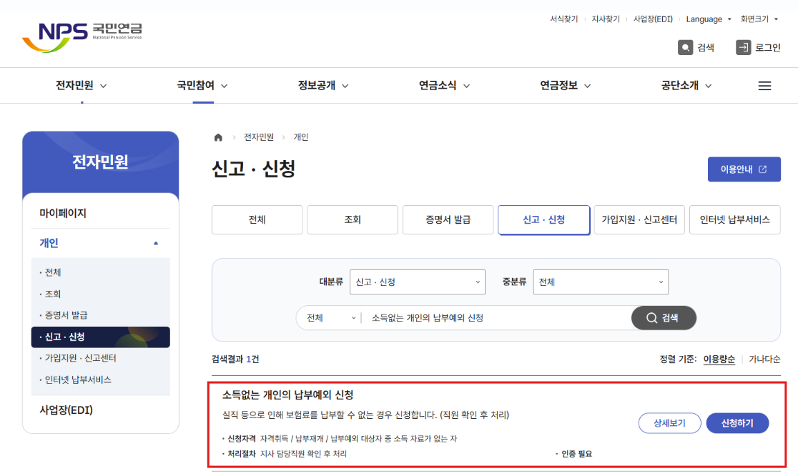Open 마이페이지 in sidebar

[x=63, y=213]
